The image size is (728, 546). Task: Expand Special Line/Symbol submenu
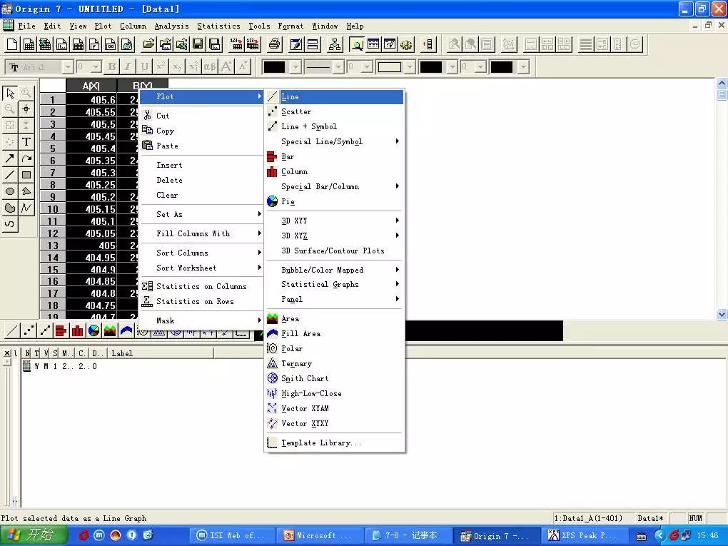(x=334, y=141)
